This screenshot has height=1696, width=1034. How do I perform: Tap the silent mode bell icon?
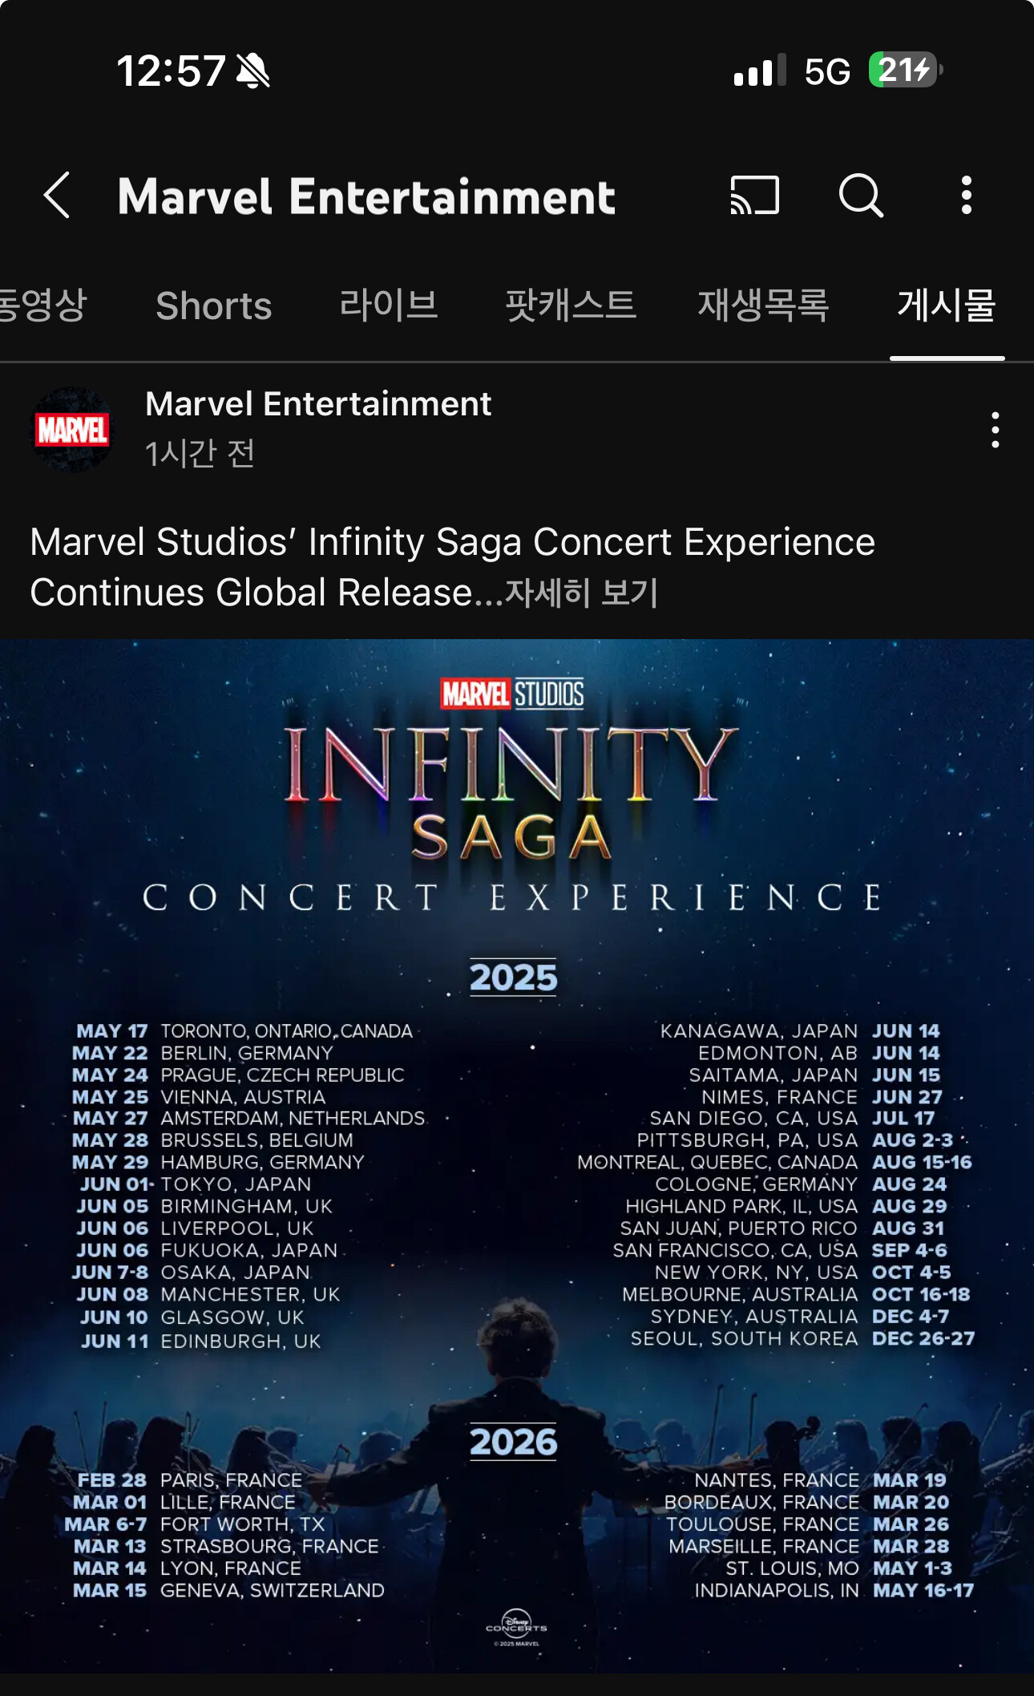point(252,71)
